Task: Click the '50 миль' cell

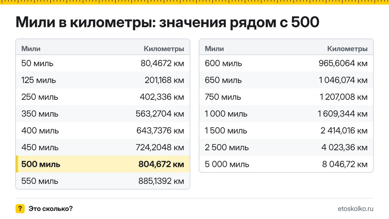Action: coord(37,63)
